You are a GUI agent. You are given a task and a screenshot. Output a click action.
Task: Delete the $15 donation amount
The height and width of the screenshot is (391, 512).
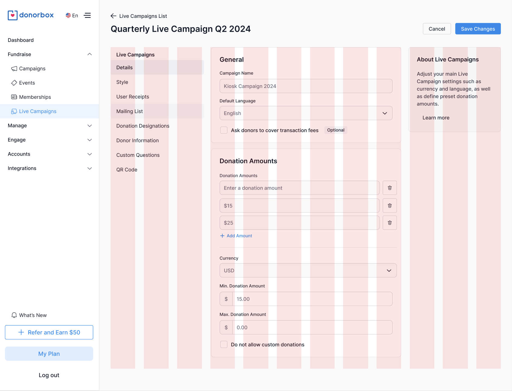coord(390,206)
